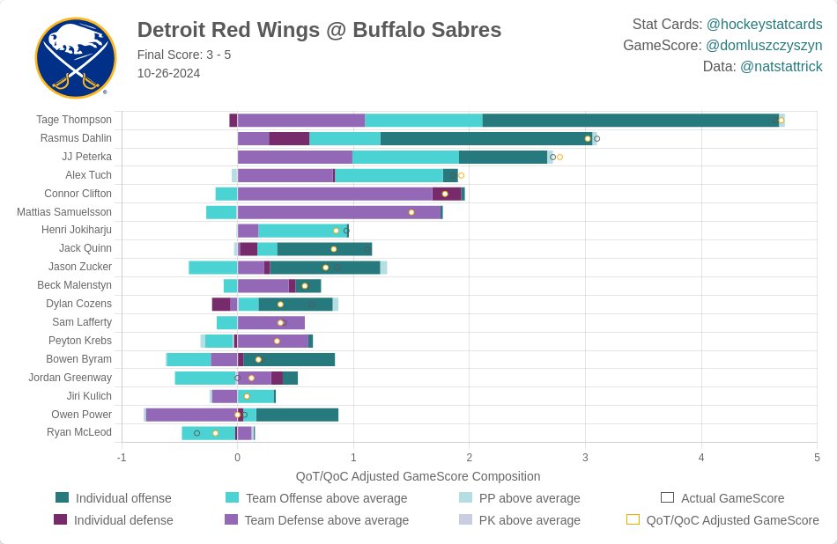Click Ryan McLeod's actual GameScore circle

pyautogui.click(x=196, y=433)
